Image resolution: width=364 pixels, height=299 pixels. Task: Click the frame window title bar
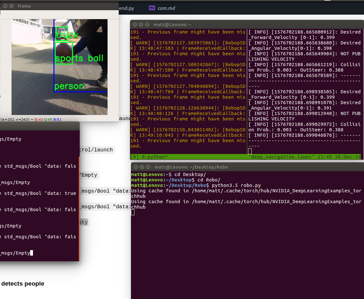pos(60,6)
